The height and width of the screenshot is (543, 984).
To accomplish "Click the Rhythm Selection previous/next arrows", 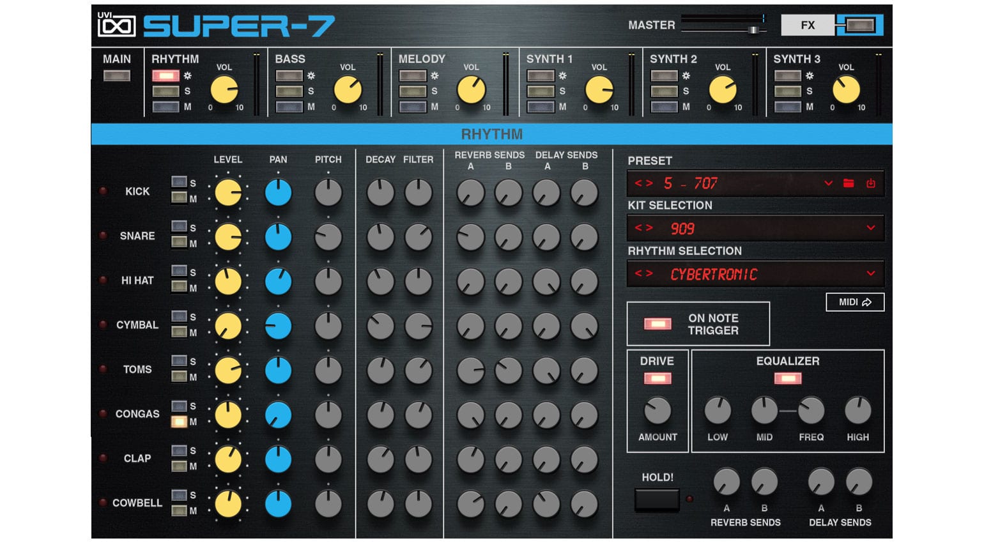I will tap(643, 273).
